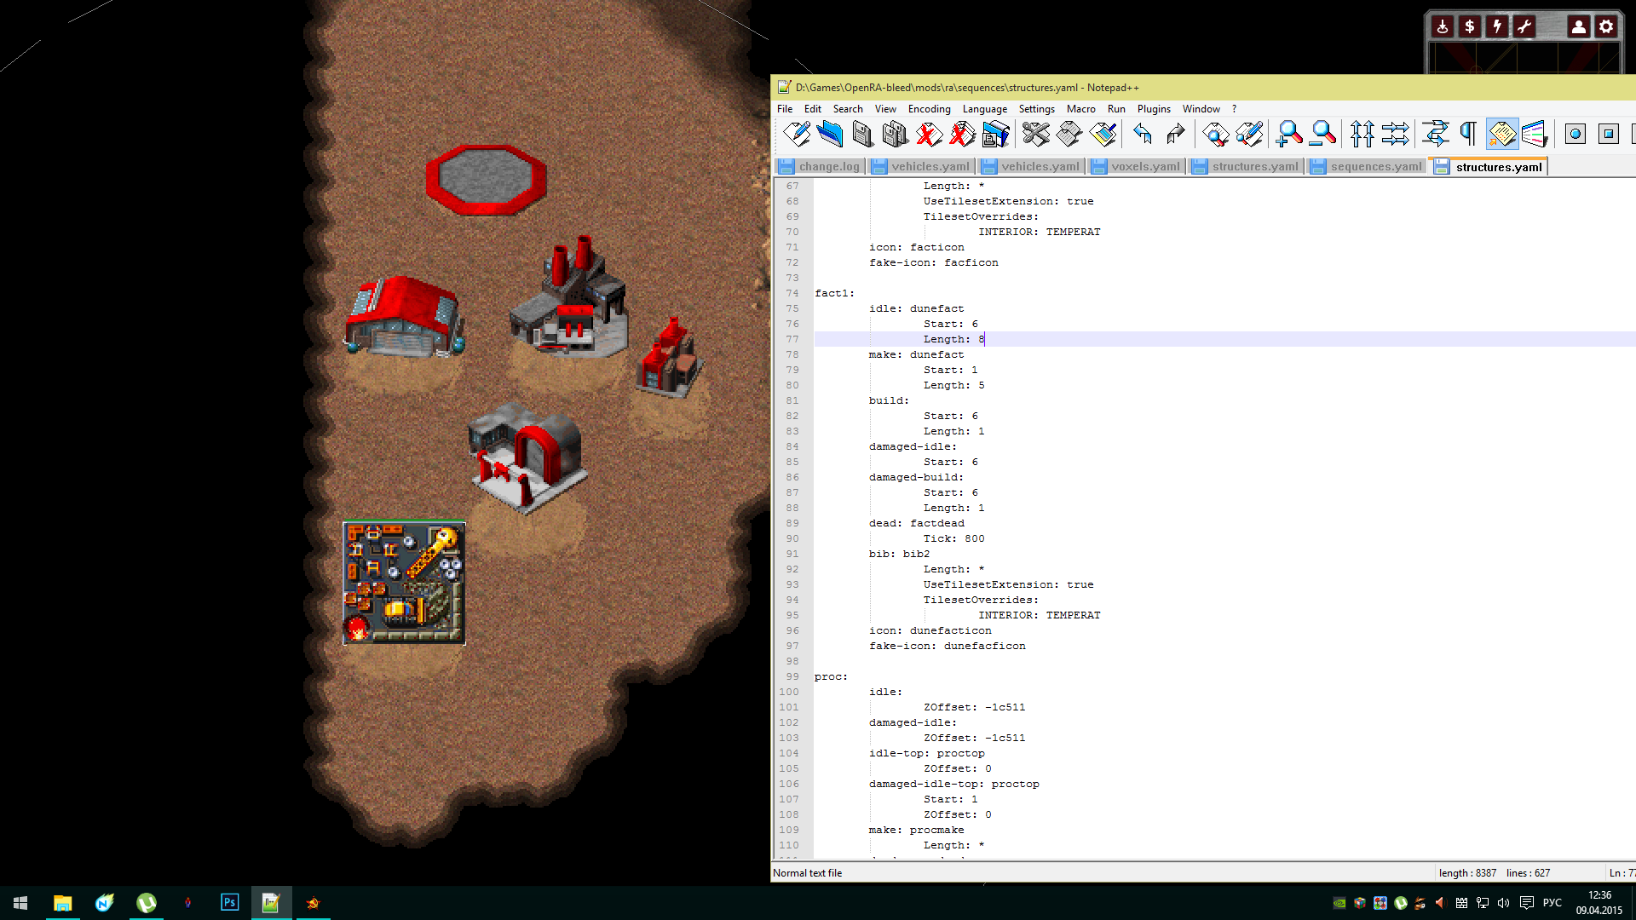The height and width of the screenshot is (920, 1636).
Task: Click the 'icon: dunefacticon' line
Action: pos(930,630)
